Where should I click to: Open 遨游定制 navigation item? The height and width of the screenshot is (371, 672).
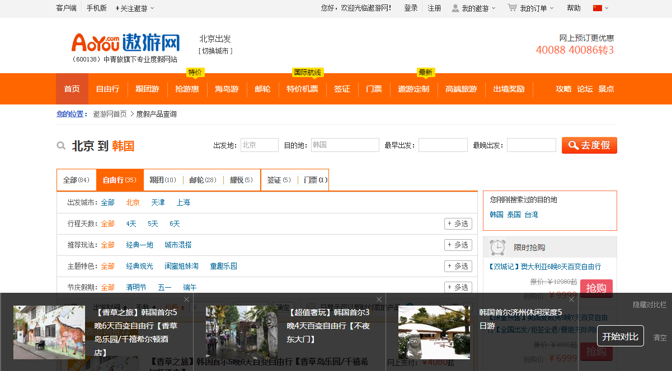pyautogui.click(x=413, y=89)
